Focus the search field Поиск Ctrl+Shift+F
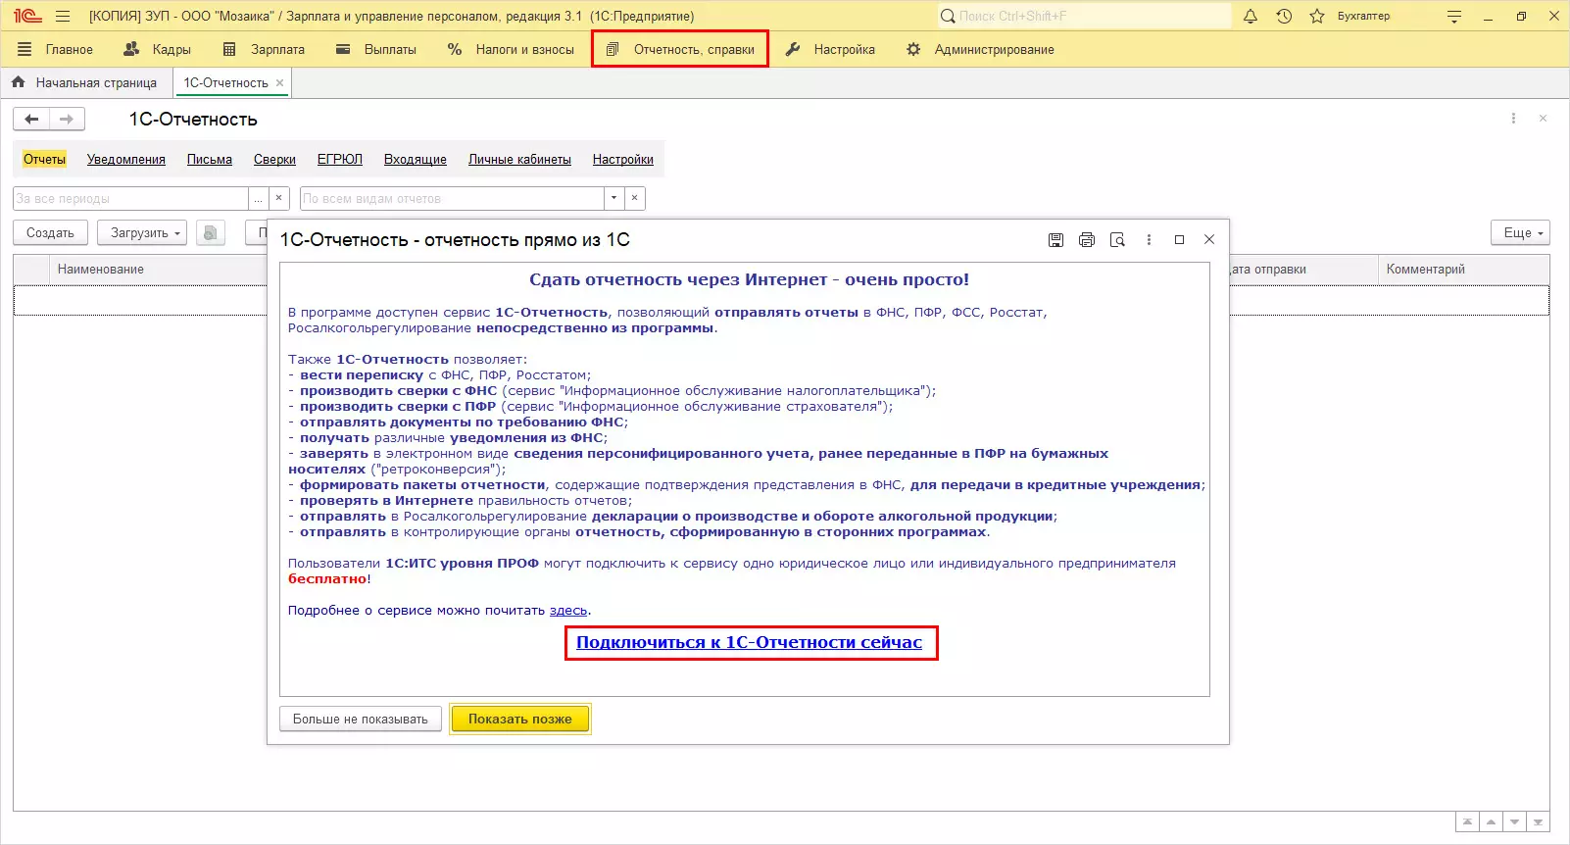 click(1083, 16)
